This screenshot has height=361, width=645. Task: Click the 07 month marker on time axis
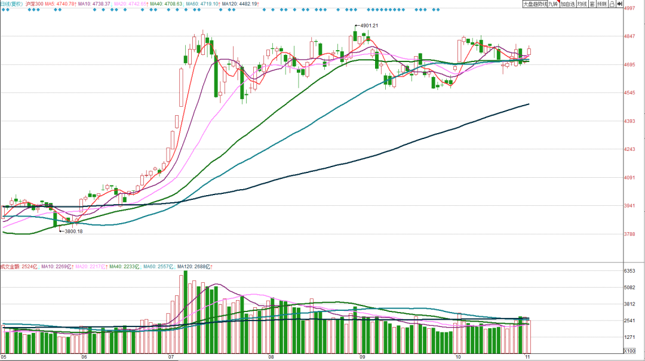[170, 357]
